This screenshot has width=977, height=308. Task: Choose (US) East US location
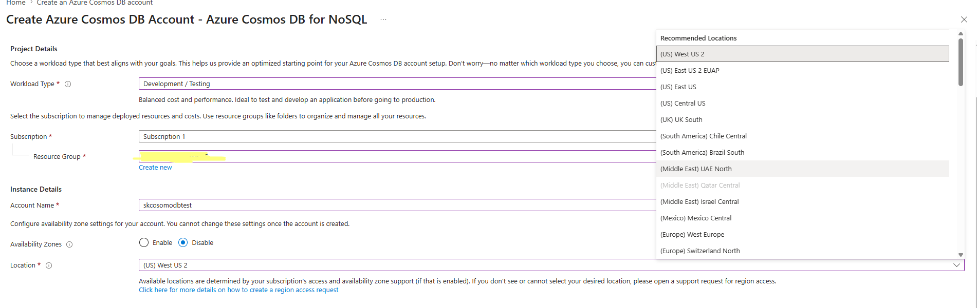coord(802,87)
